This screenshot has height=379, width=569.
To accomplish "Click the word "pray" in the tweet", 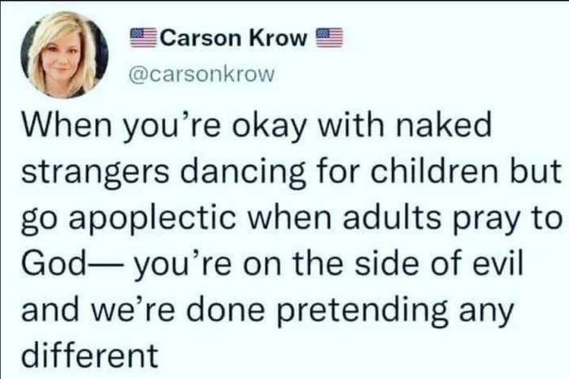I will [x=481, y=220].
